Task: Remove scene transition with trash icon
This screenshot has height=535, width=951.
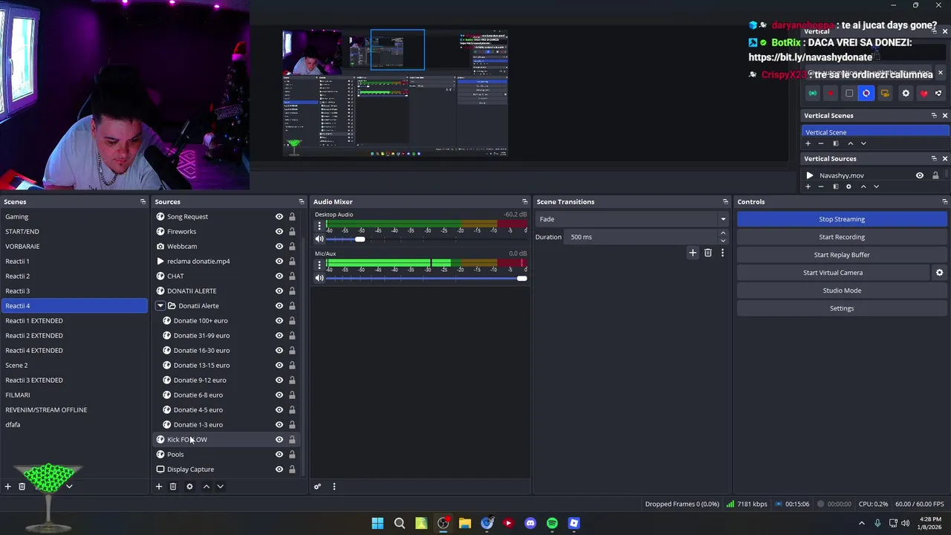Action: click(x=708, y=253)
